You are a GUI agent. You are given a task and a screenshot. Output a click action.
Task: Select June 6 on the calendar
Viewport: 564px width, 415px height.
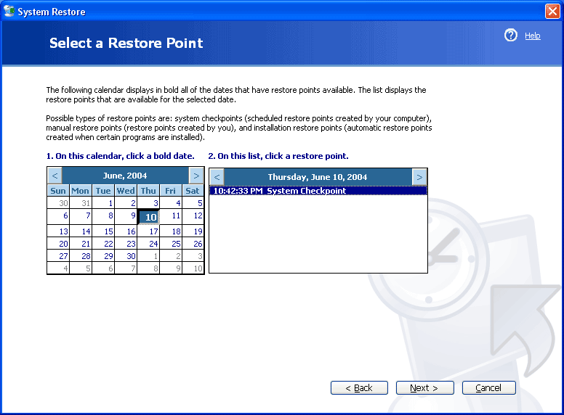58,217
